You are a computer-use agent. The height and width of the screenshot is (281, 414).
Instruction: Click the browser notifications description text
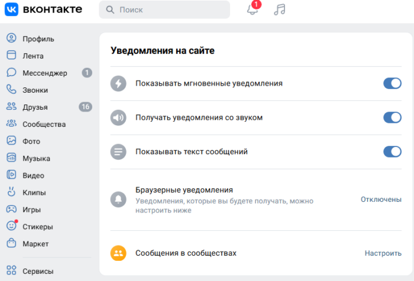[x=224, y=205]
